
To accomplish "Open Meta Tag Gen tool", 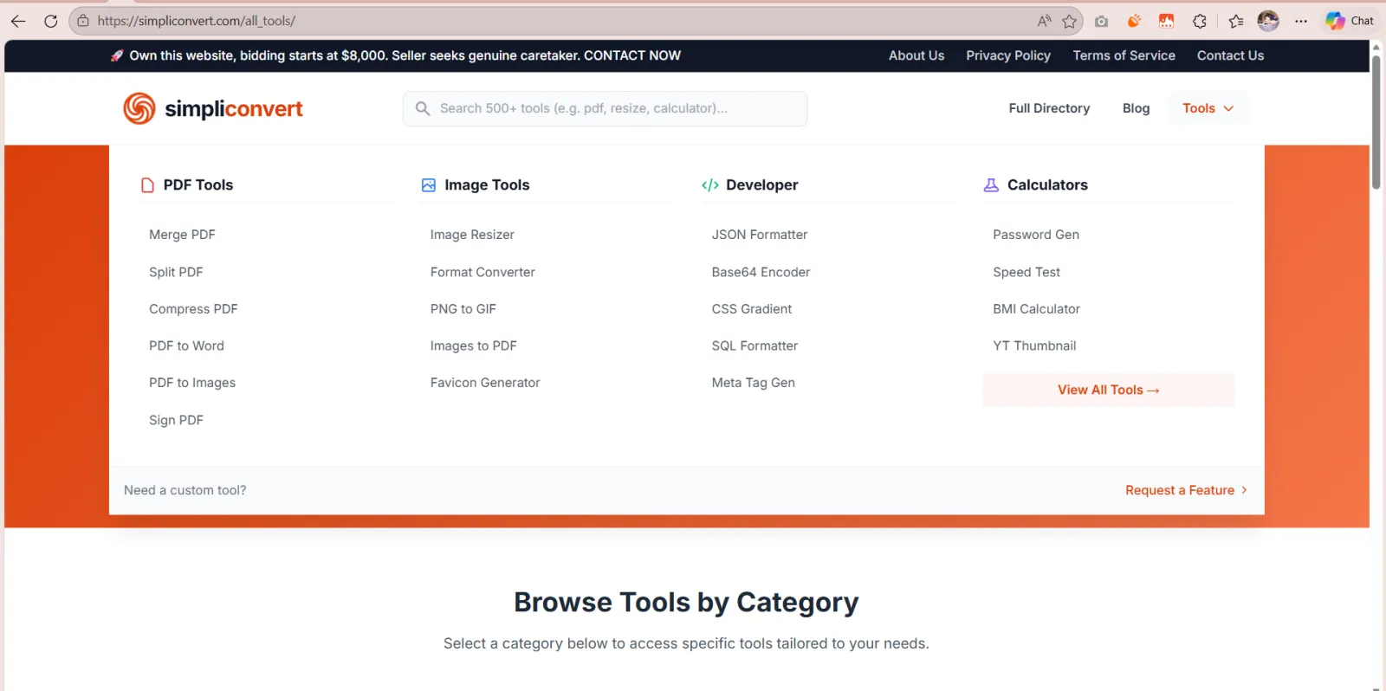I will (x=754, y=383).
